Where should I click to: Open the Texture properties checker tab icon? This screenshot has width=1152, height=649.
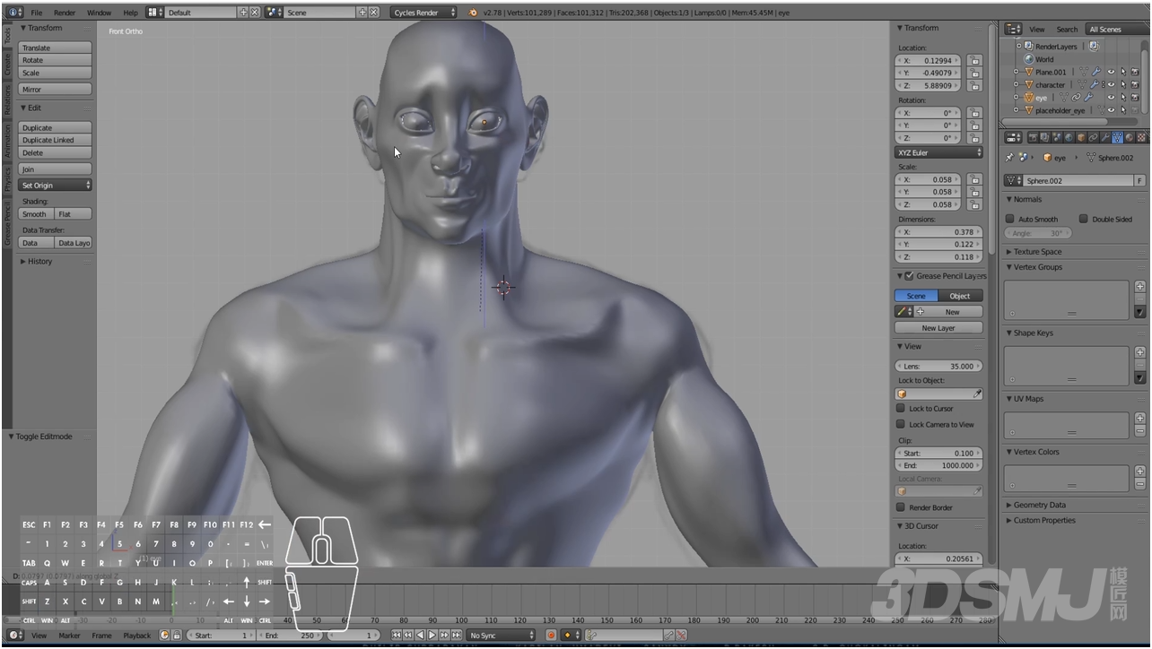pyautogui.click(x=1141, y=137)
